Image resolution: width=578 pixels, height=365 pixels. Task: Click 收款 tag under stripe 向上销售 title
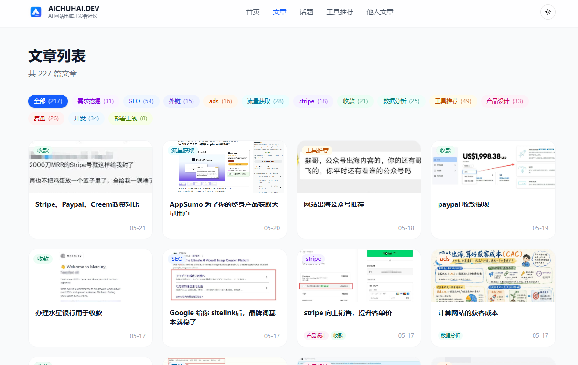338,336
